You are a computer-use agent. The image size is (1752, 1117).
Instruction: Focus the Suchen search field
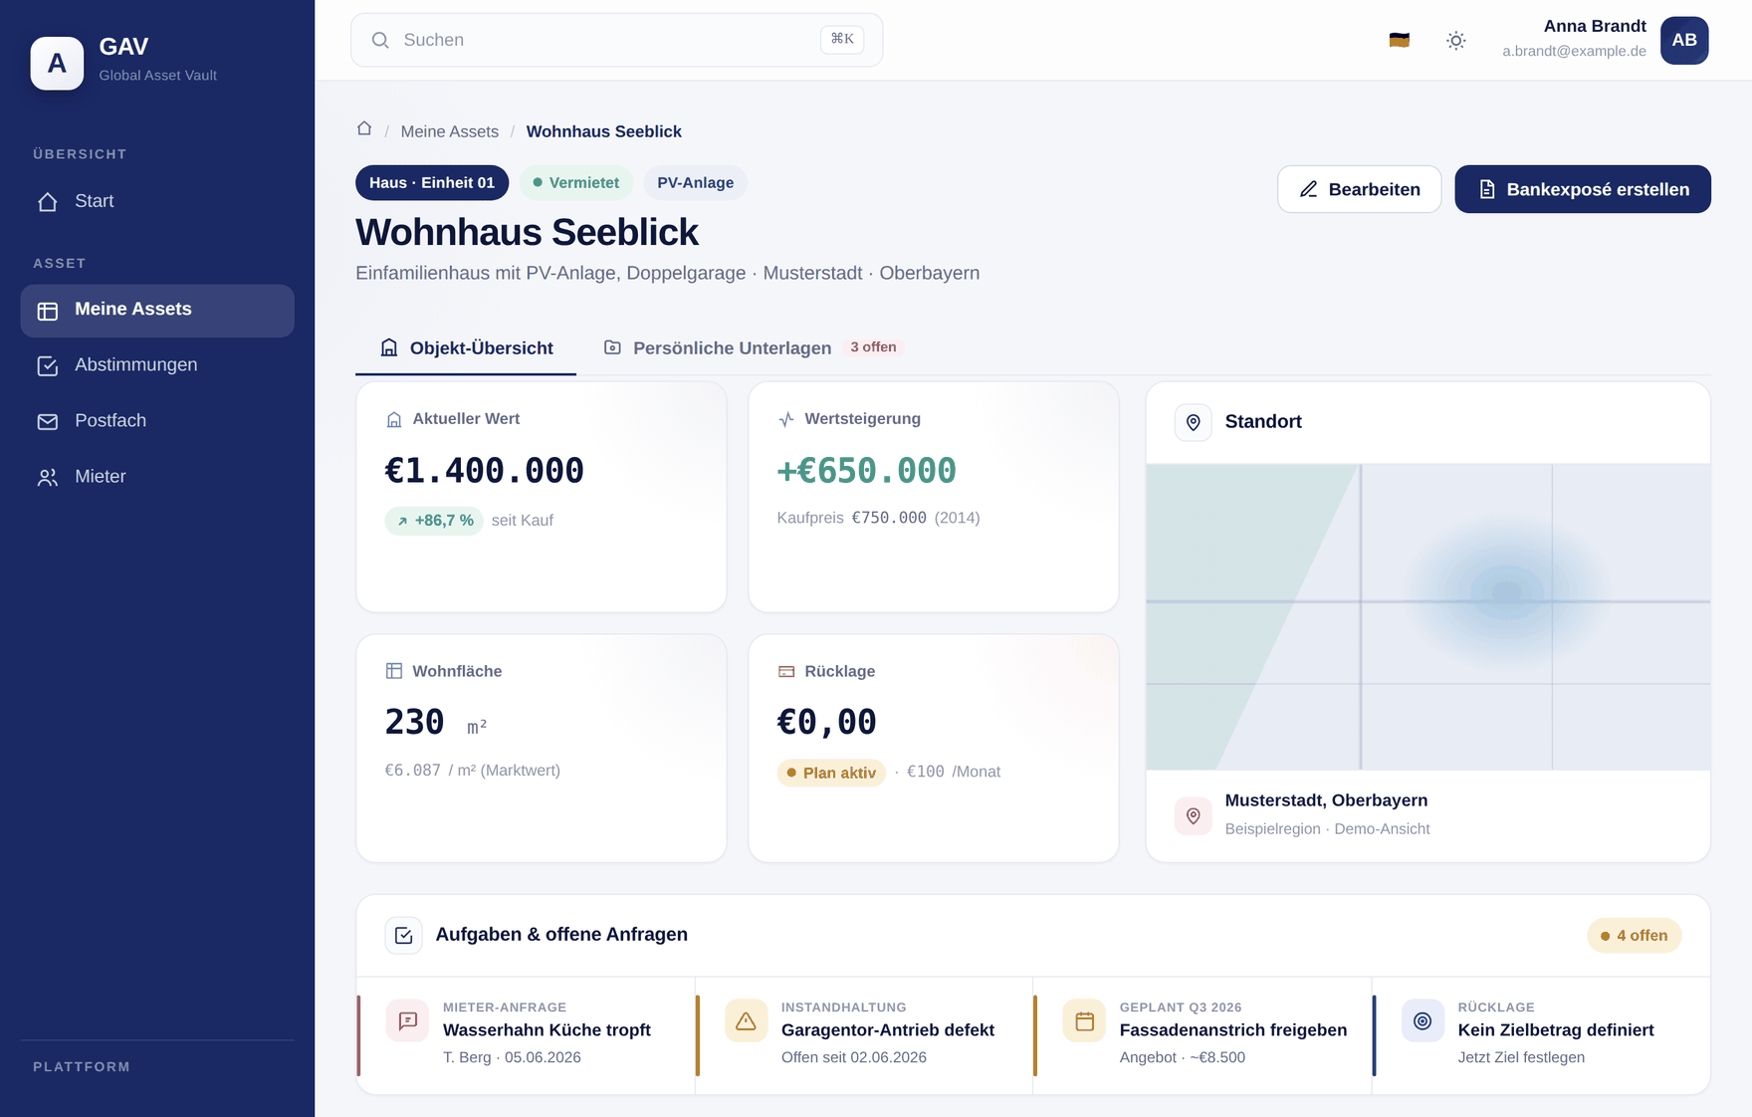(x=616, y=40)
